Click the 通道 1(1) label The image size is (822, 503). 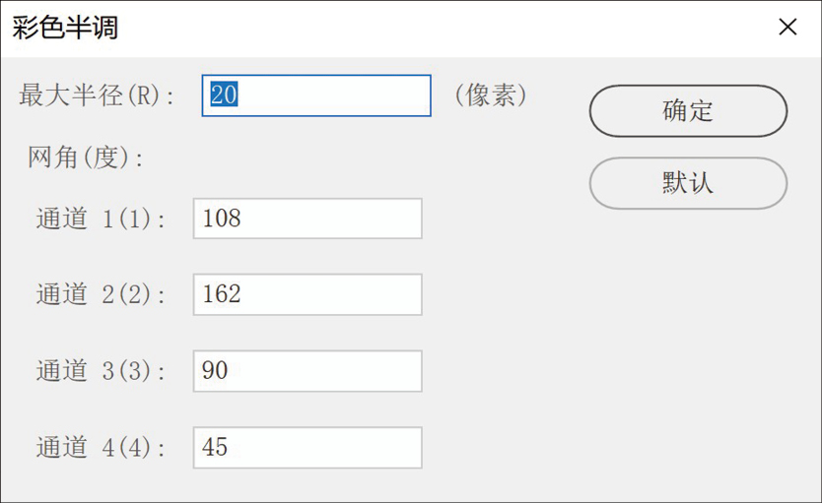point(101,220)
